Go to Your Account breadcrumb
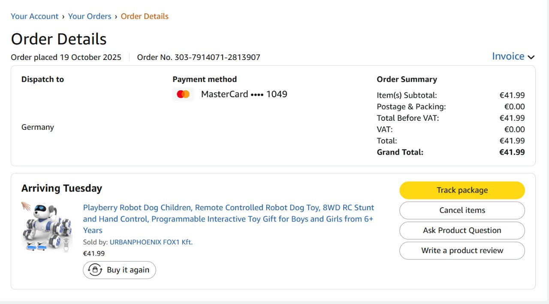The height and width of the screenshot is (304, 549). tap(34, 16)
